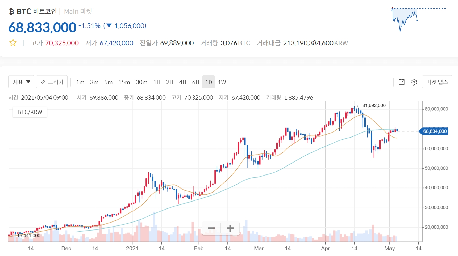The image size is (458, 256).
Task: Click the BTC 비트코인 title
Action: point(37,11)
